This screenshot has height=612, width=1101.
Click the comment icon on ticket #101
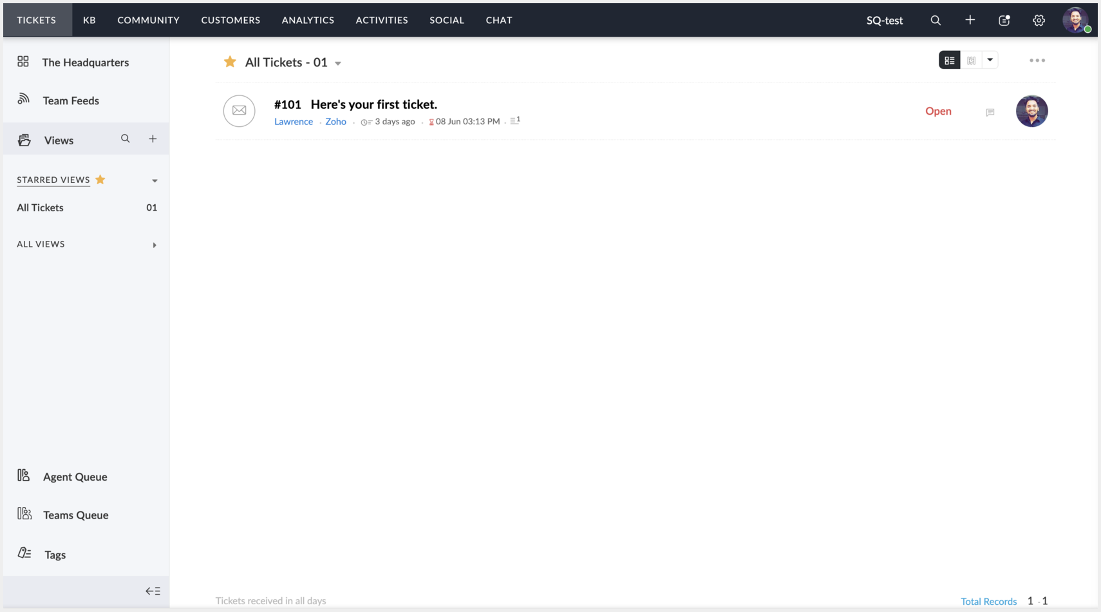[x=990, y=112]
